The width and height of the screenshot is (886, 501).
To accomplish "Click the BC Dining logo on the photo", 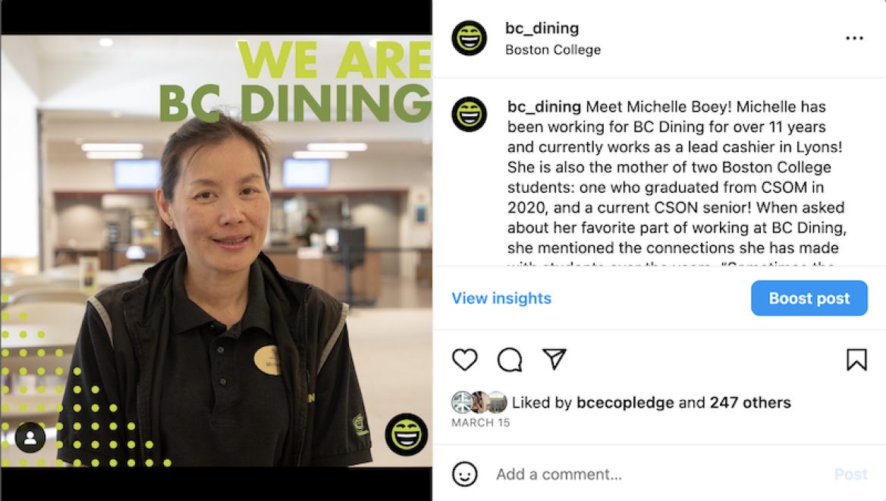I will click(x=407, y=435).
